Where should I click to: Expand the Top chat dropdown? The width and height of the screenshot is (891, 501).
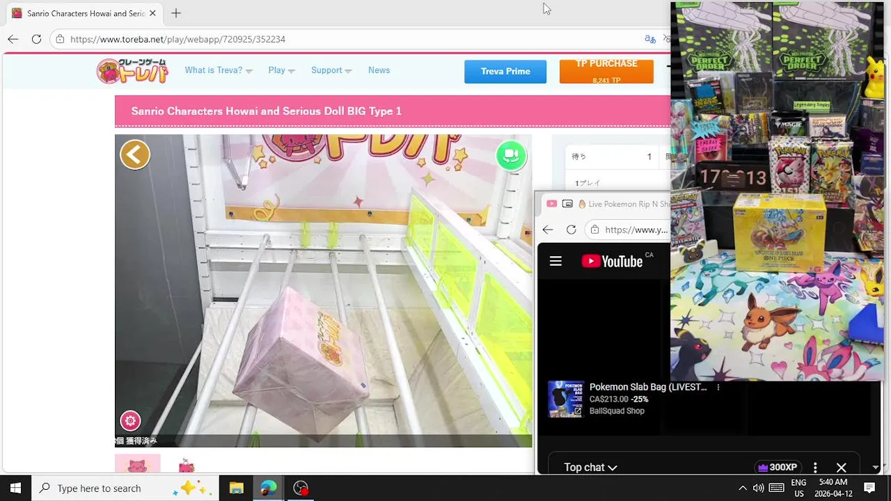590,468
